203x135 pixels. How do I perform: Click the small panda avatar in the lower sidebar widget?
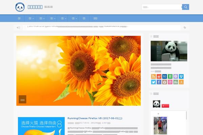point(157,104)
